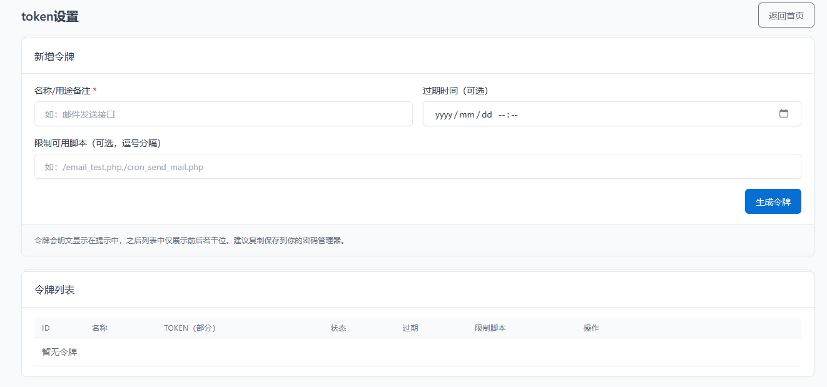Click the 过期 column header

(410, 328)
